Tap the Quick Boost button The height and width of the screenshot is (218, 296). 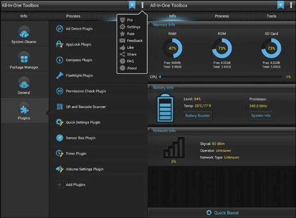222,213
